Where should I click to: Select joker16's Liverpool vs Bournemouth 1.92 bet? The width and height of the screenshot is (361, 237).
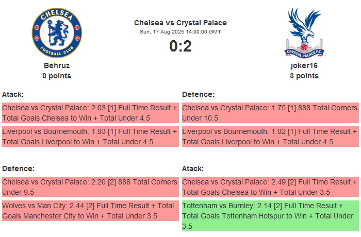tap(270, 137)
